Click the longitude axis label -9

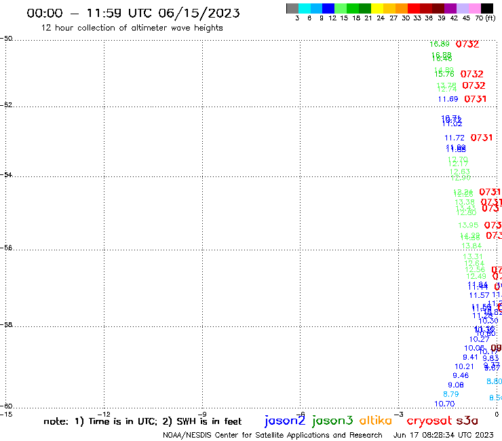pyautogui.click(x=202, y=414)
